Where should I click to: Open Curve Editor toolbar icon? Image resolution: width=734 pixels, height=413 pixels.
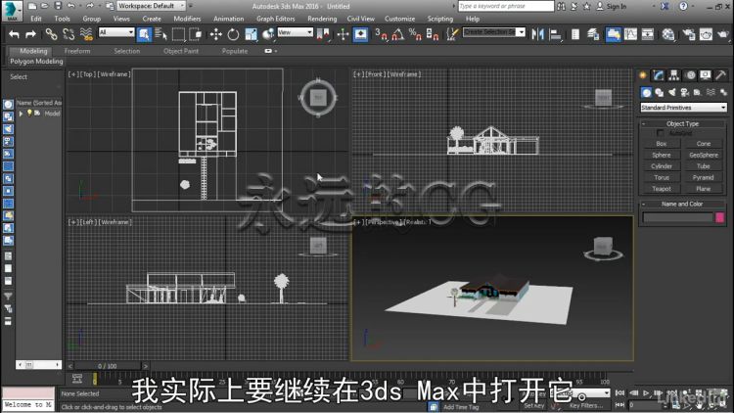click(x=630, y=34)
